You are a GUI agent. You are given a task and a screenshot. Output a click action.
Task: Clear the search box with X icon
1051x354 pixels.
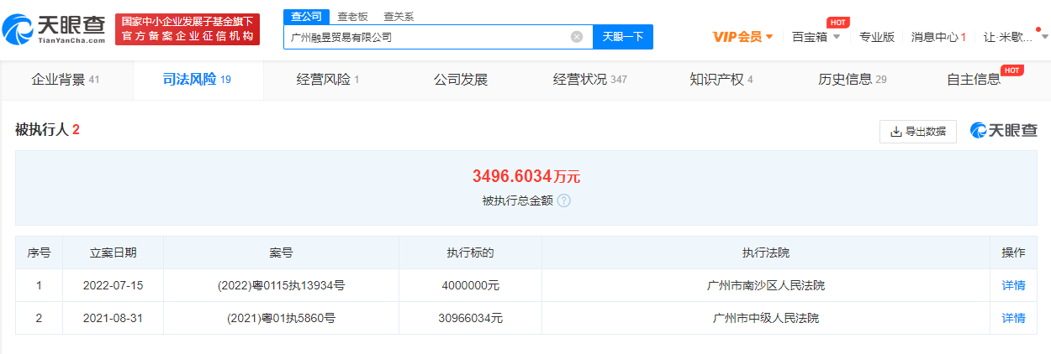[x=577, y=37]
